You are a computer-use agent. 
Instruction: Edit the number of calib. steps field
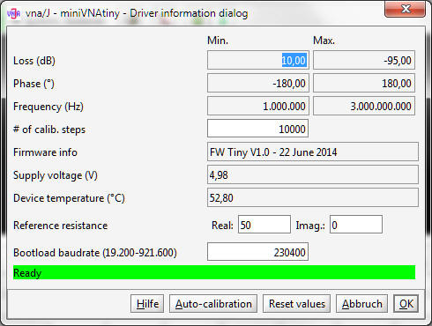(x=257, y=129)
